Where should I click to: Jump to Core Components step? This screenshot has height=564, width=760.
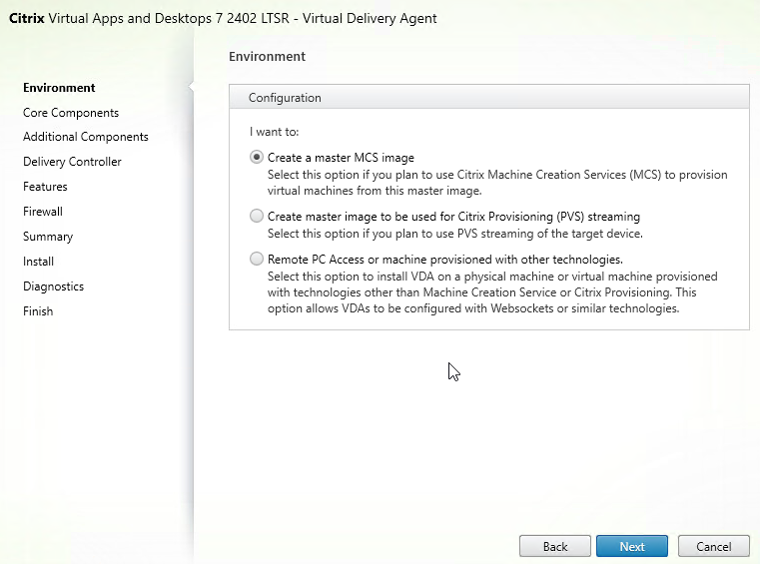click(x=71, y=113)
